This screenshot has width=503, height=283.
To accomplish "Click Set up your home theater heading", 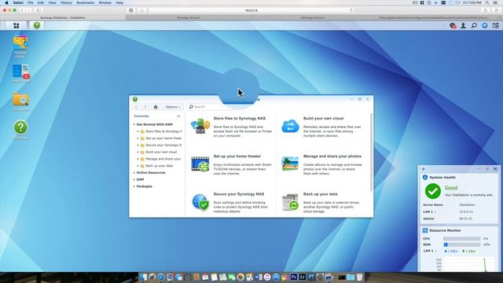I will pyautogui.click(x=237, y=156).
